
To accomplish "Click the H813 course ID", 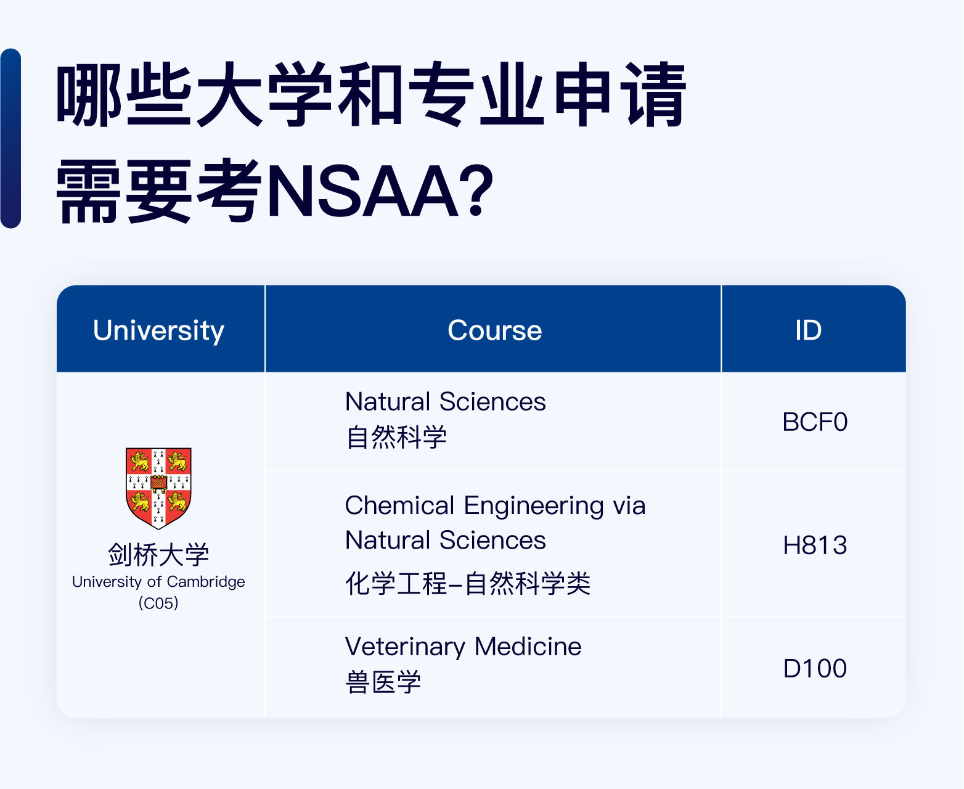I will 815,546.
